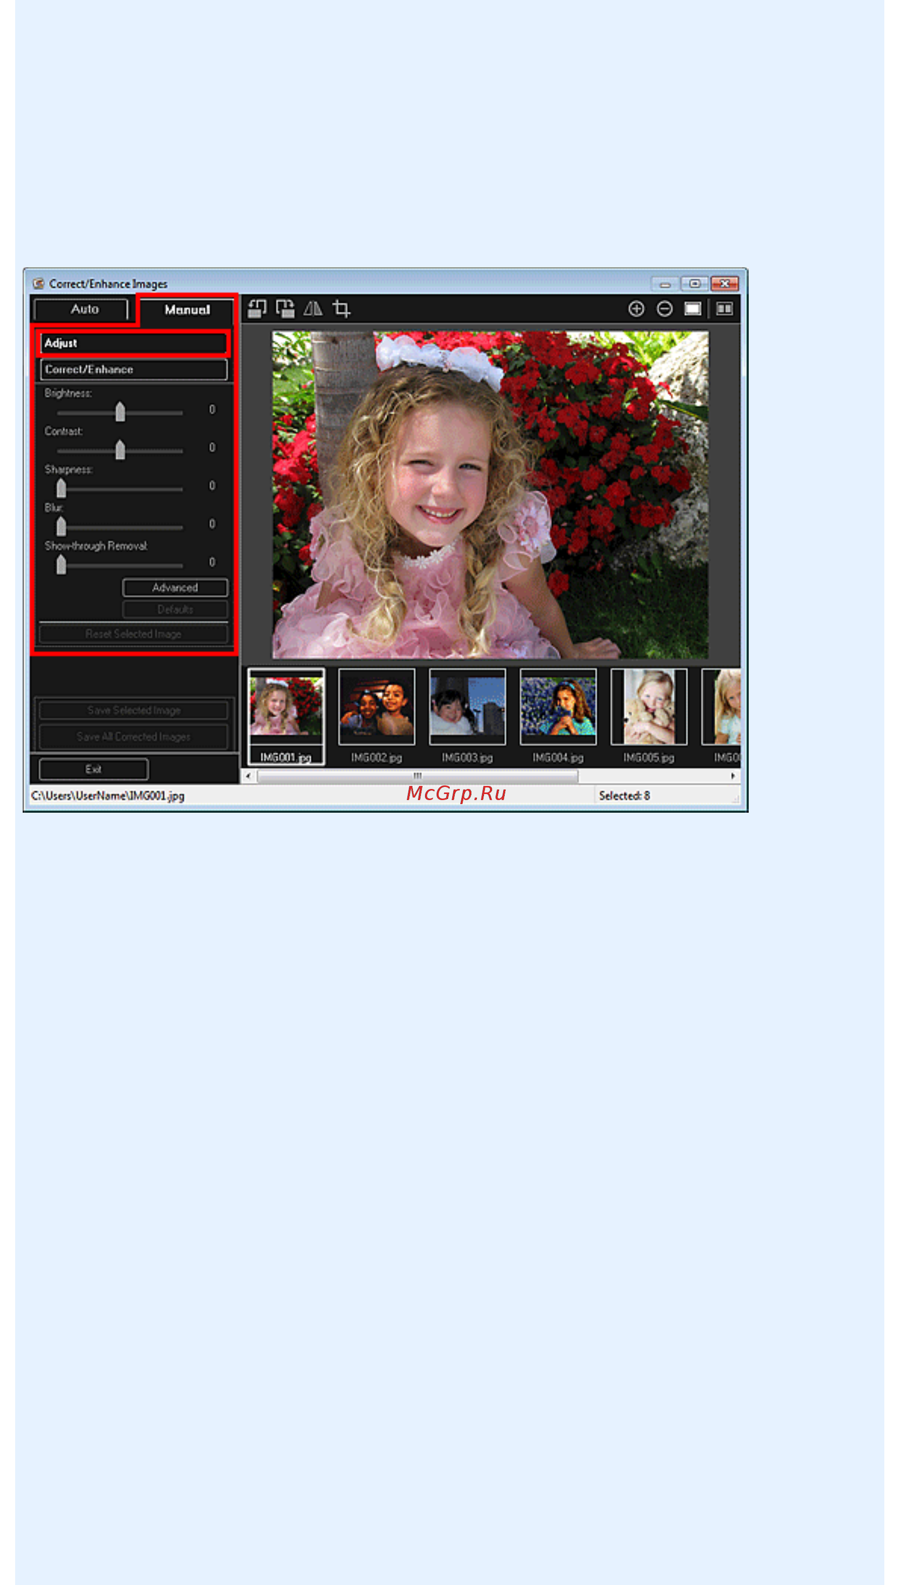Click the Exit button
The height and width of the screenshot is (1585, 907).
pyautogui.click(x=93, y=769)
